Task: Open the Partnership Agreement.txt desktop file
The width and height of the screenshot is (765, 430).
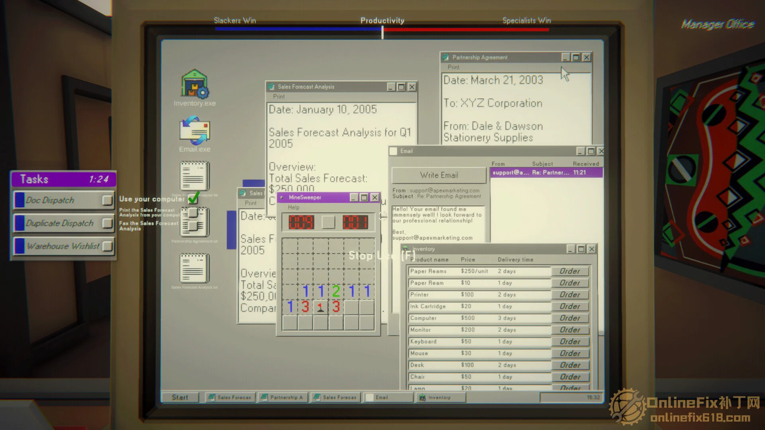Action: pos(195,225)
